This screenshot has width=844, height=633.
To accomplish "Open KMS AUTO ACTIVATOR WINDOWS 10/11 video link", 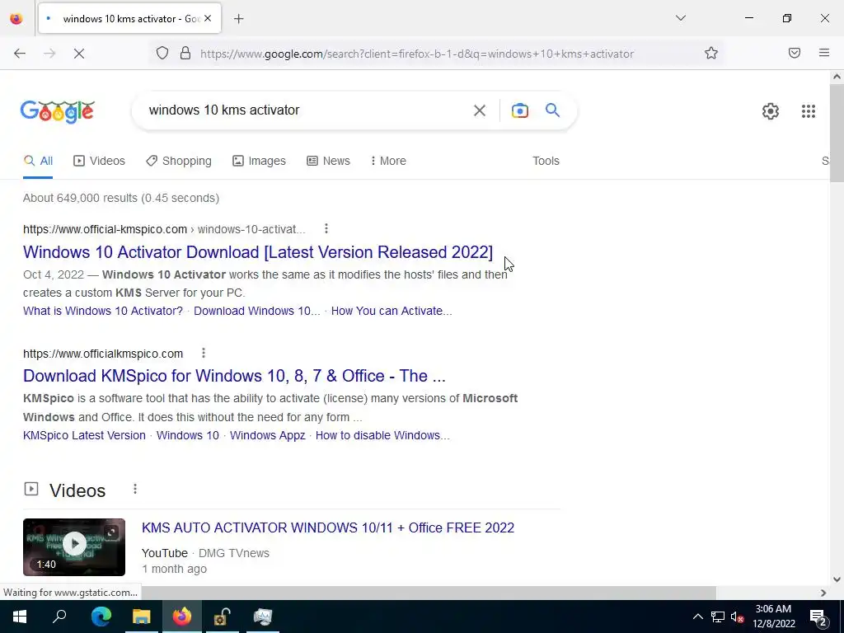I will point(328,528).
